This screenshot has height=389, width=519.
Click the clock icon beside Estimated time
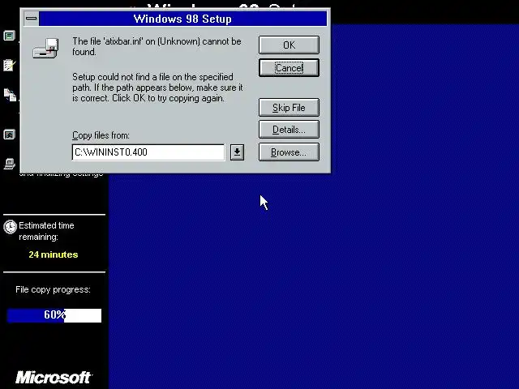point(10,227)
